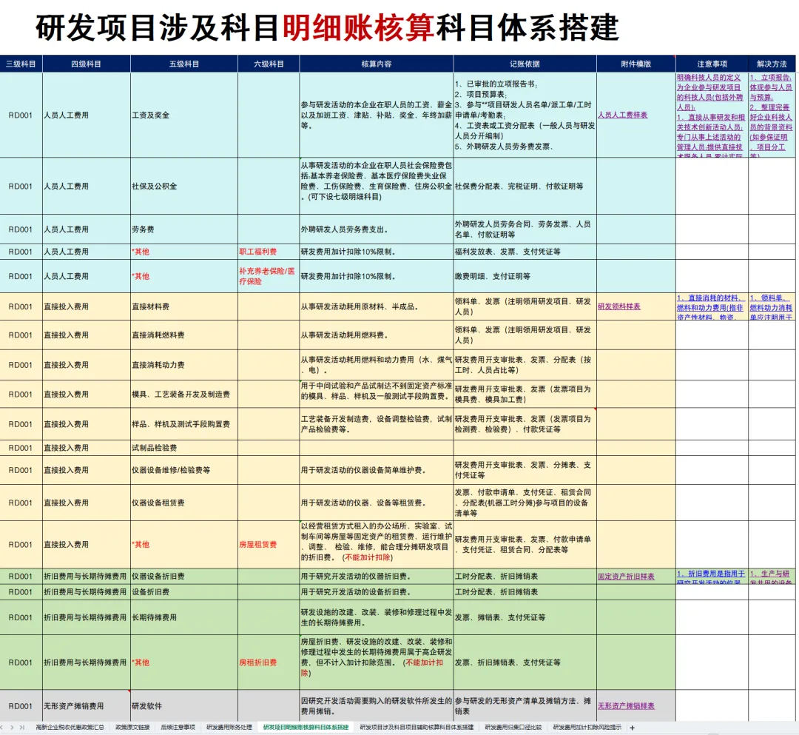Select the red 职工福利费 cell
799x735 pixels.
pos(269,252)
